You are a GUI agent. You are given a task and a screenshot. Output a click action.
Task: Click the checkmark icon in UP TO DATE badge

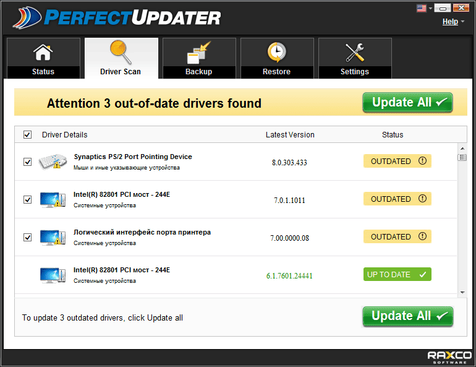coord(423,274)
